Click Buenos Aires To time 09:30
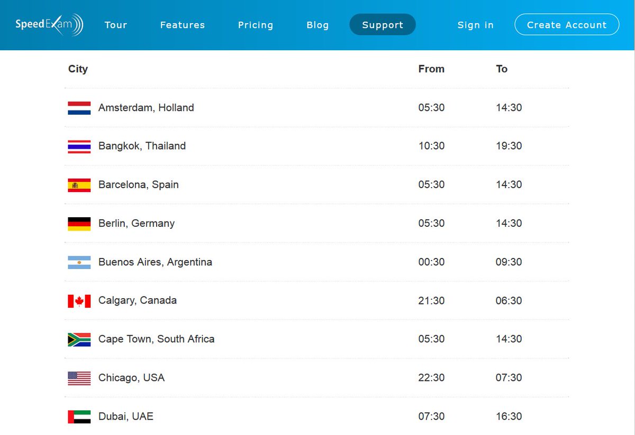The height and width of the screenshot is (435, 635). tap(509, 262)
